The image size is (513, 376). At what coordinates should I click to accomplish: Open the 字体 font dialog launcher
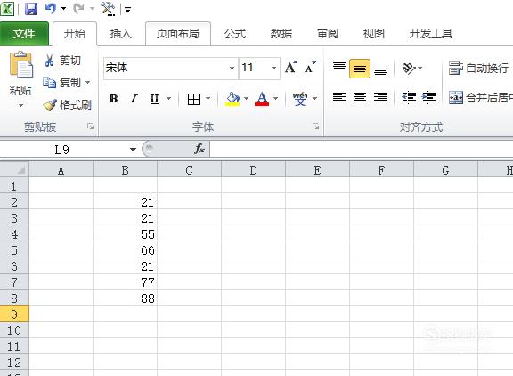(x=315, y=127)
